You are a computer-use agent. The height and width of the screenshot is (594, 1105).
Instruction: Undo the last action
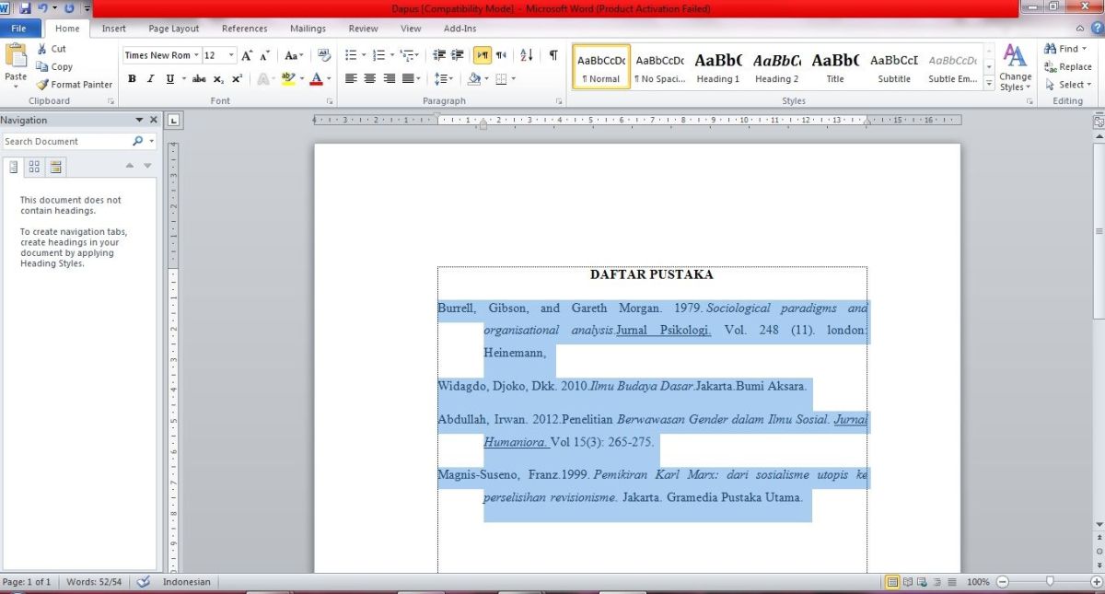(42, 8)
